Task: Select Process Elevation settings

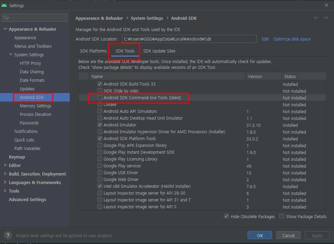Action: pyautogui.click(x=36, y=114)
